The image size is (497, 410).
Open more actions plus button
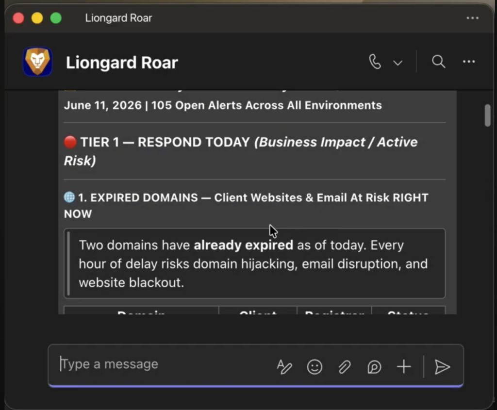(x=404, y=367)
